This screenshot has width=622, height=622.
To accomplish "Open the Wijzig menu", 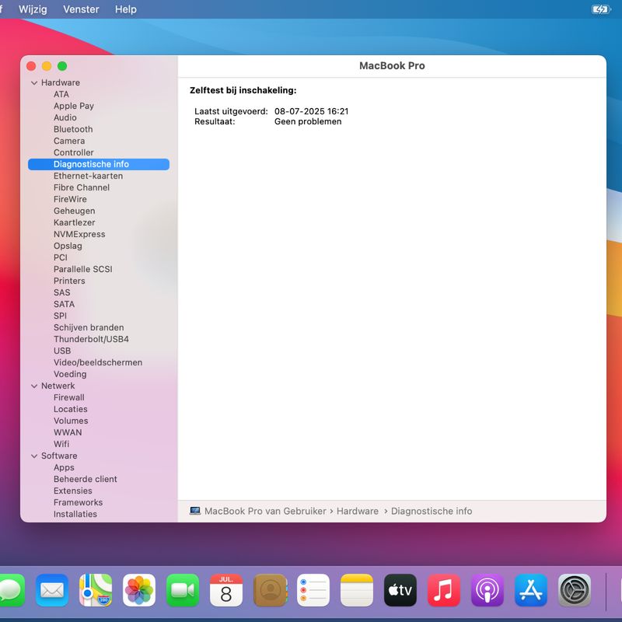I will pyautogui.click(x=33, y=9).
